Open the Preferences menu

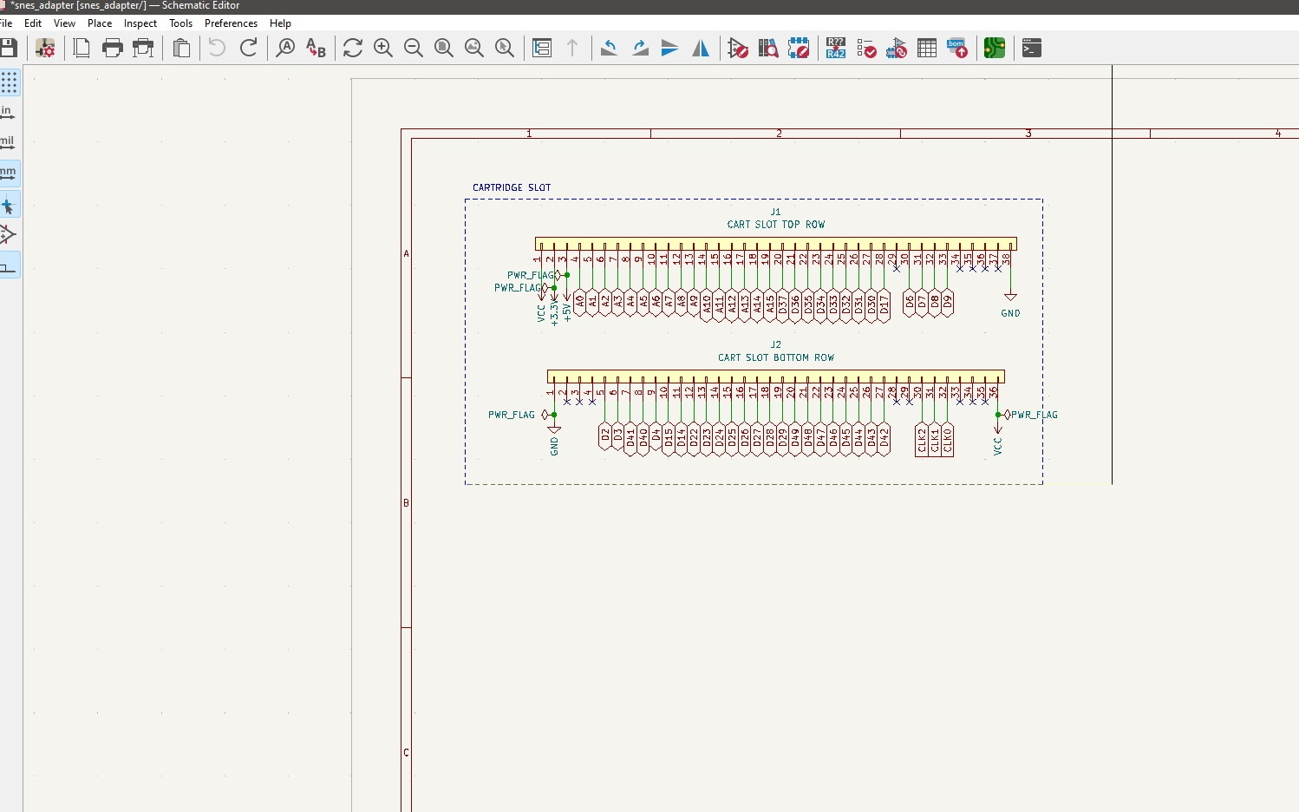[x=231, y=23]
